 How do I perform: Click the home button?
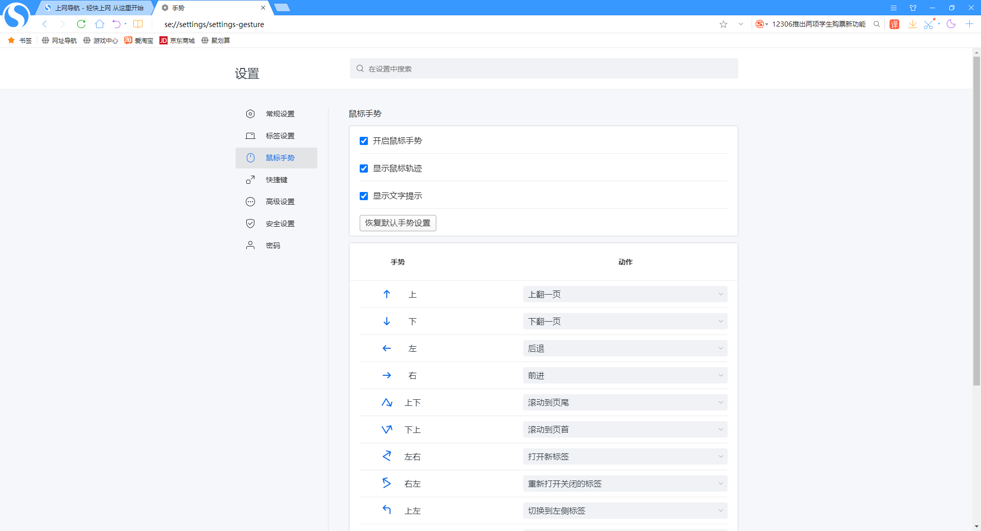click(x=100, y=24)
